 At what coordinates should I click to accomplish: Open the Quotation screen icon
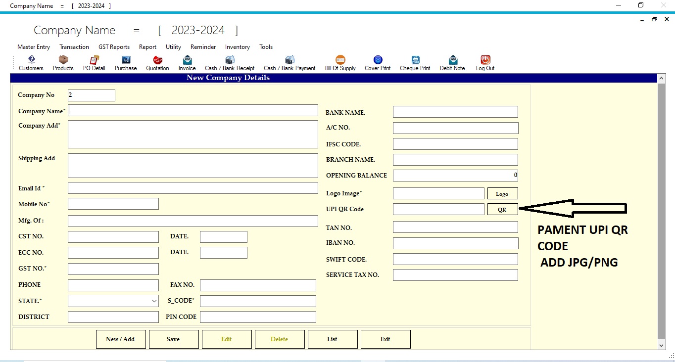point(157,63)
